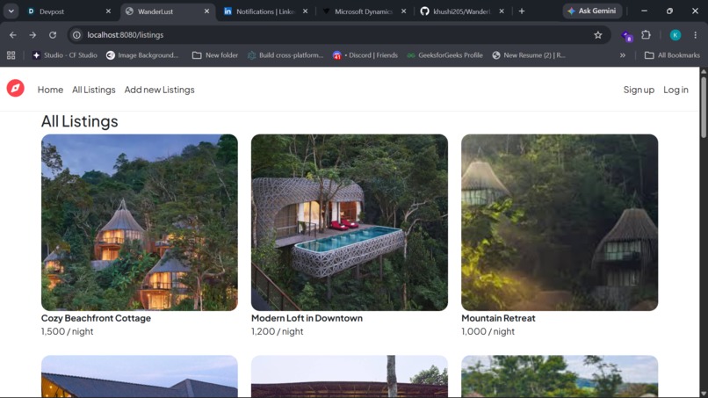The width and height of the screenshot is (708, 398).
Task: Reload the current page
Action: pos(53,35)
